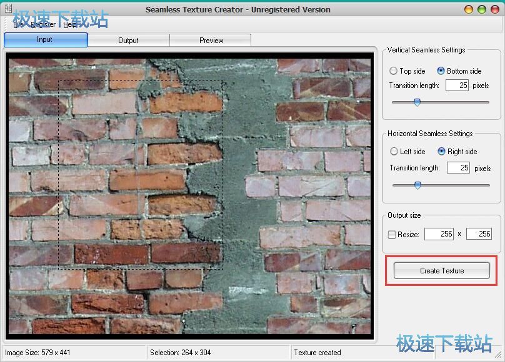Select the Bottom side radio option
This screenshot has height=362, width=505.
441,71
